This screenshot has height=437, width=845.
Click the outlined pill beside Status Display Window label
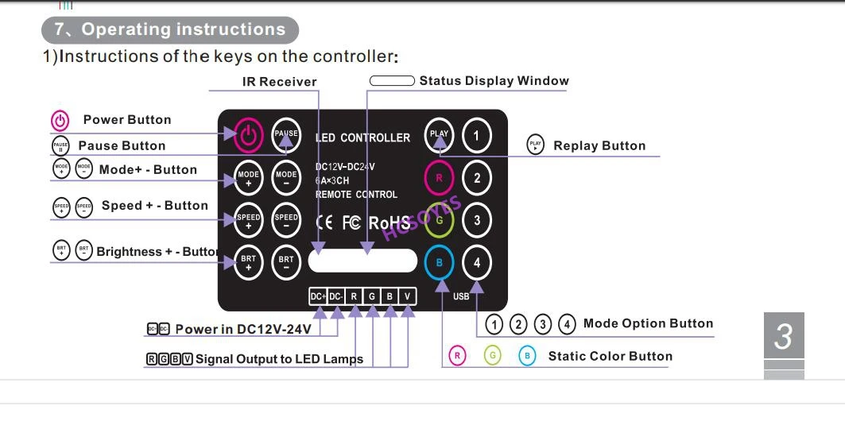click(x=392, y=81)
